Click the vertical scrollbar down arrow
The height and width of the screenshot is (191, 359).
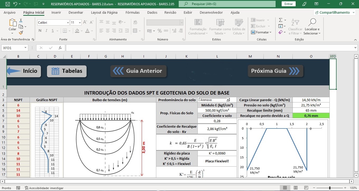click(x=356, y=175)
